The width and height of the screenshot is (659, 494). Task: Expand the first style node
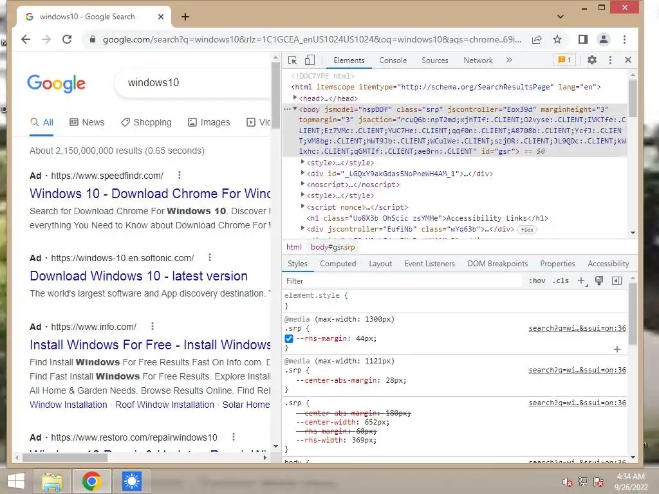tap(302, 162)
